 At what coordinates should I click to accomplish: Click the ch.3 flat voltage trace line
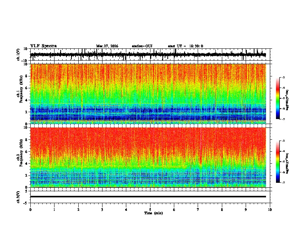(x=148, y=197)
